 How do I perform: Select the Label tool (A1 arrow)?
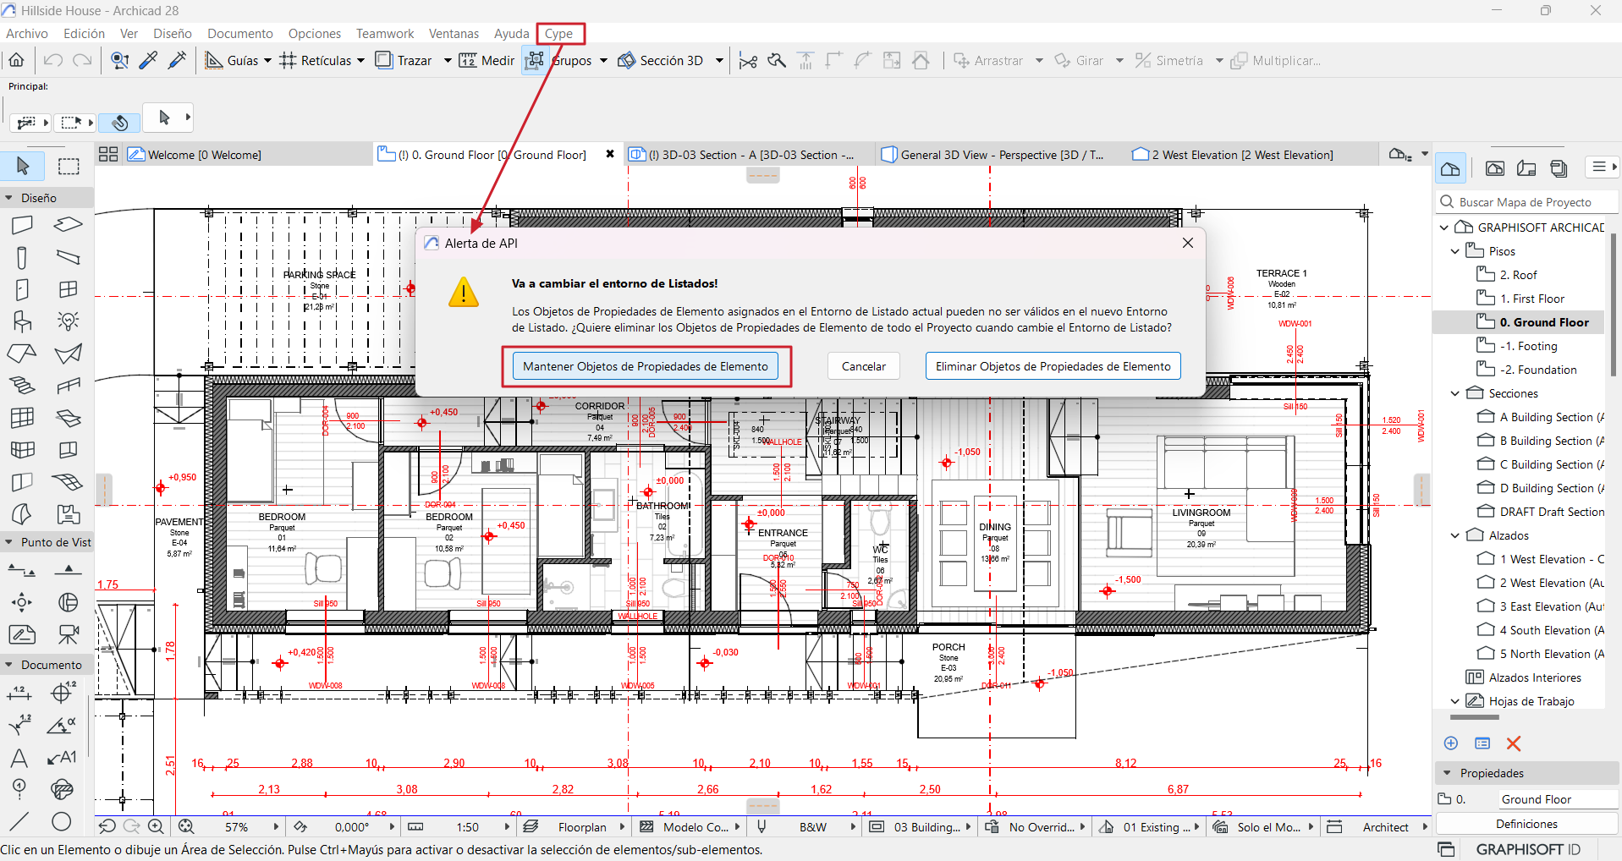[63, 758]
